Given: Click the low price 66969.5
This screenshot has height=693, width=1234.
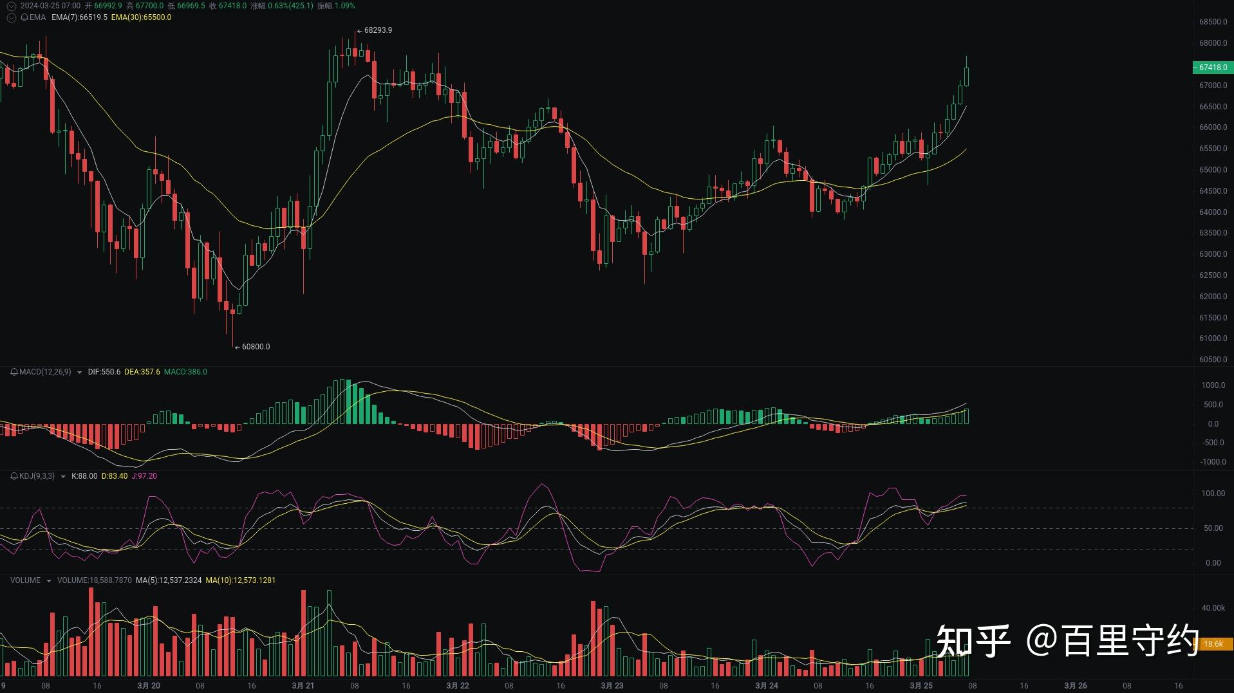Looking at the screenshot, I should pyautogui.click(x=191, y=6).
